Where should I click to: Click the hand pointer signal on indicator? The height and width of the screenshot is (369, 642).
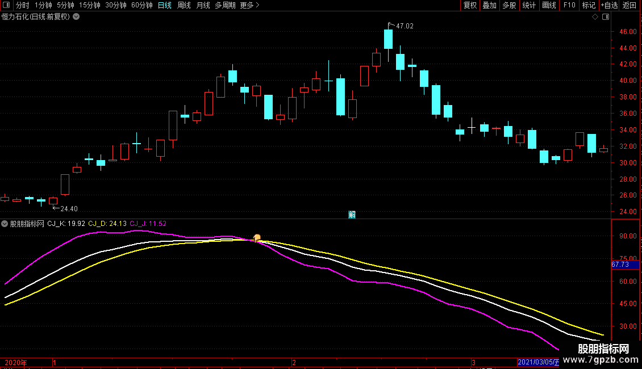257,238
